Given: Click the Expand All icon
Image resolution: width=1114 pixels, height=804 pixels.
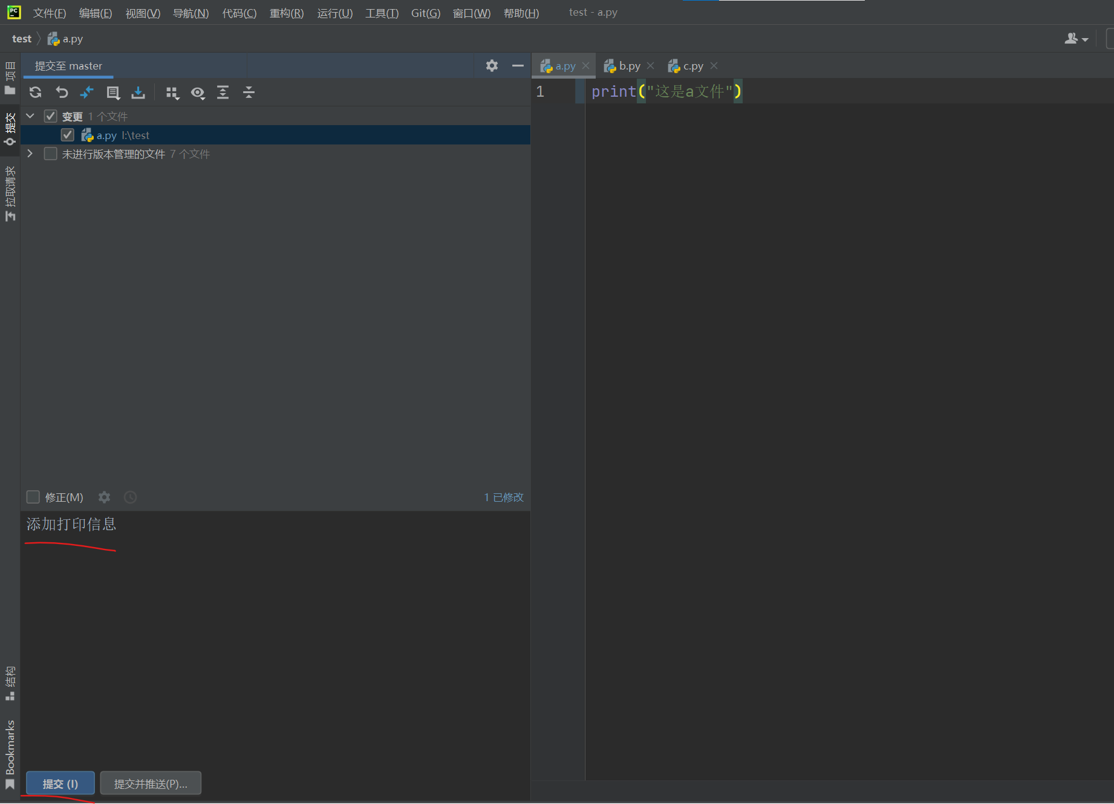Looking at the screenshot, I should coord(223,92).
